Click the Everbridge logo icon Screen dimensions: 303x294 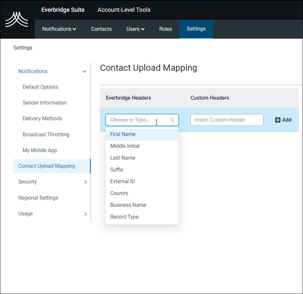(17, 20)
